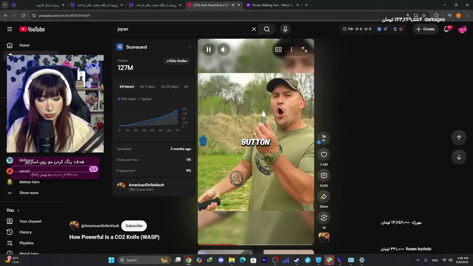Open the sound track thumbnail of the short
473x266 pixels.
(324, 237)
